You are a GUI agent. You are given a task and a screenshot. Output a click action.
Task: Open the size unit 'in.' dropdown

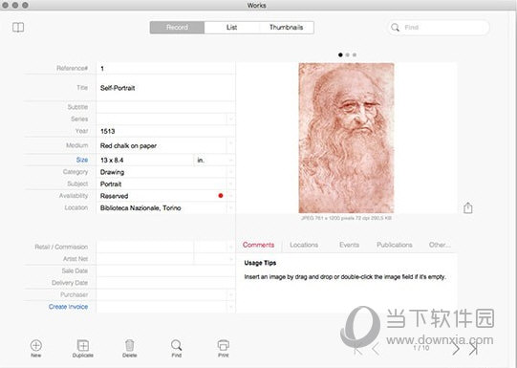[231, 160]
